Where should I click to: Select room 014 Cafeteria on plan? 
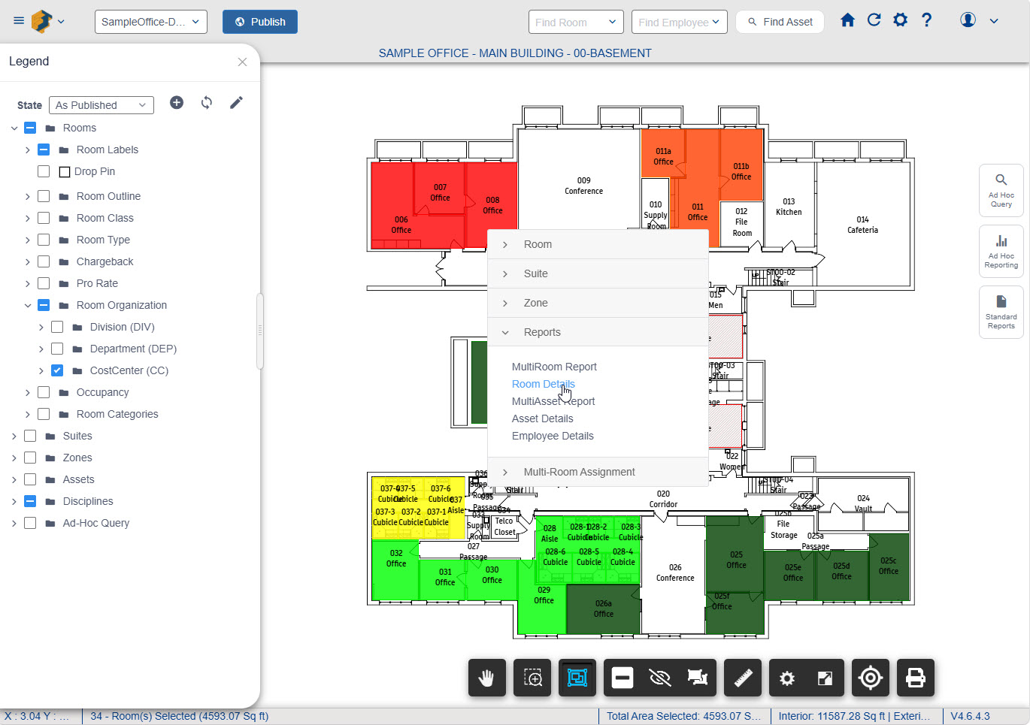pos(862,225)
